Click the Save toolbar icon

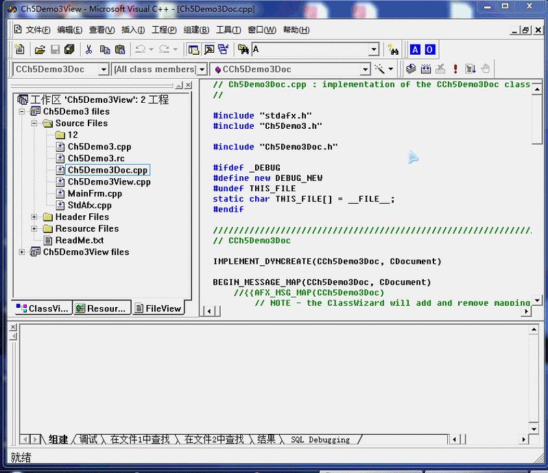point(55,49)
